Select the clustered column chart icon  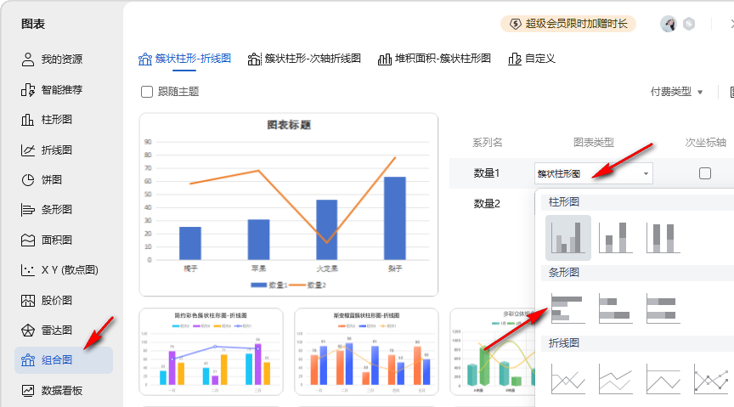coord(569,237)
